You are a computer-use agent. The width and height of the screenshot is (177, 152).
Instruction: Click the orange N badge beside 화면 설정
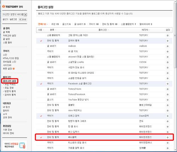point(14,69)
